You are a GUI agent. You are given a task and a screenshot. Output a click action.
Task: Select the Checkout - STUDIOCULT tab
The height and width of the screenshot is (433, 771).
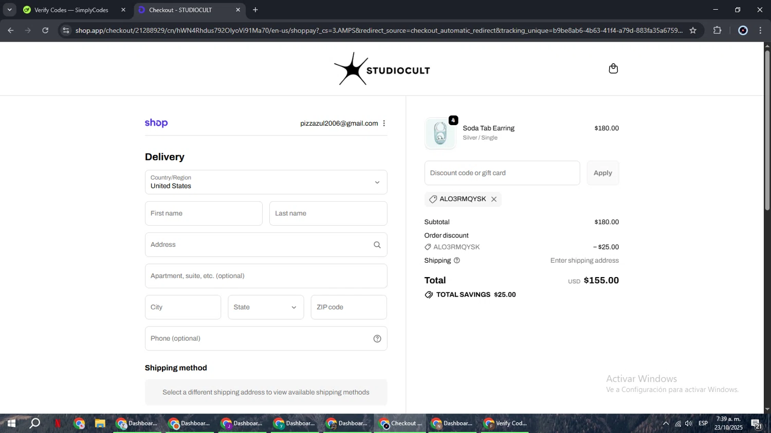pos(189,10)
